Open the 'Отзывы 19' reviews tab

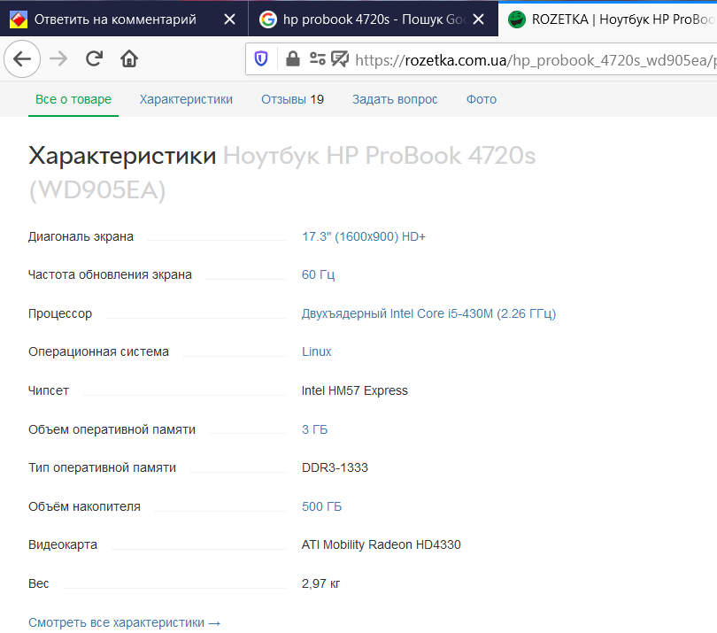click(x=293, y=99)
